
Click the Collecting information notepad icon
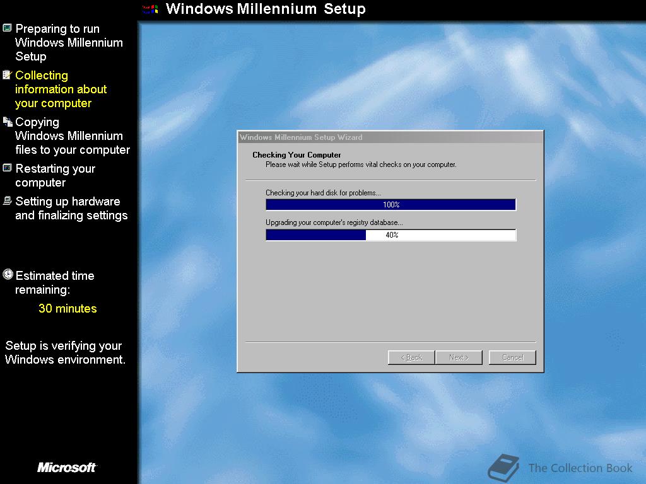[x=8, y=73]
